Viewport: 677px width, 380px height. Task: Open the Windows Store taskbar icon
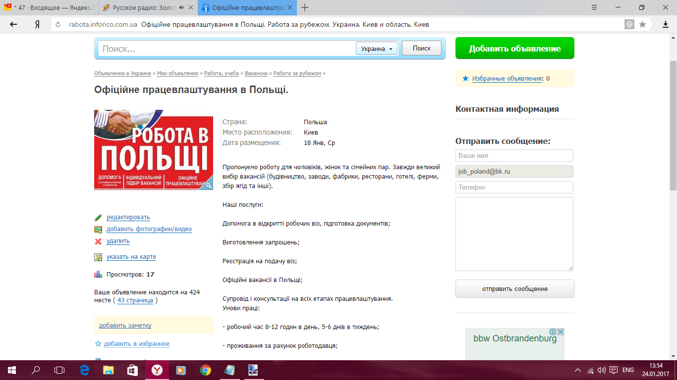point(132,370)
